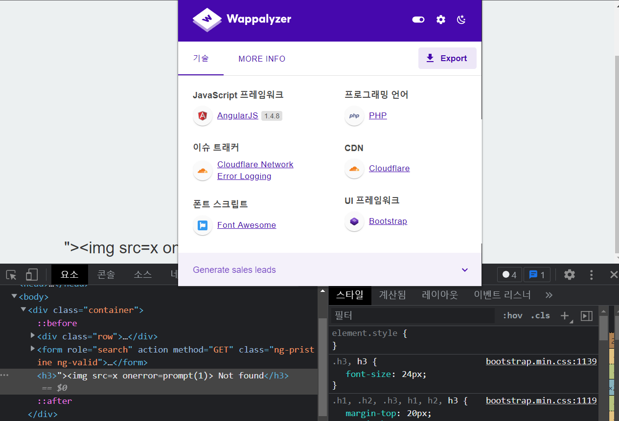The width and height of the screenshot is (619, 421).
Task: Click the 프로그래밍 언어 heading
Action: pos(376,95)
